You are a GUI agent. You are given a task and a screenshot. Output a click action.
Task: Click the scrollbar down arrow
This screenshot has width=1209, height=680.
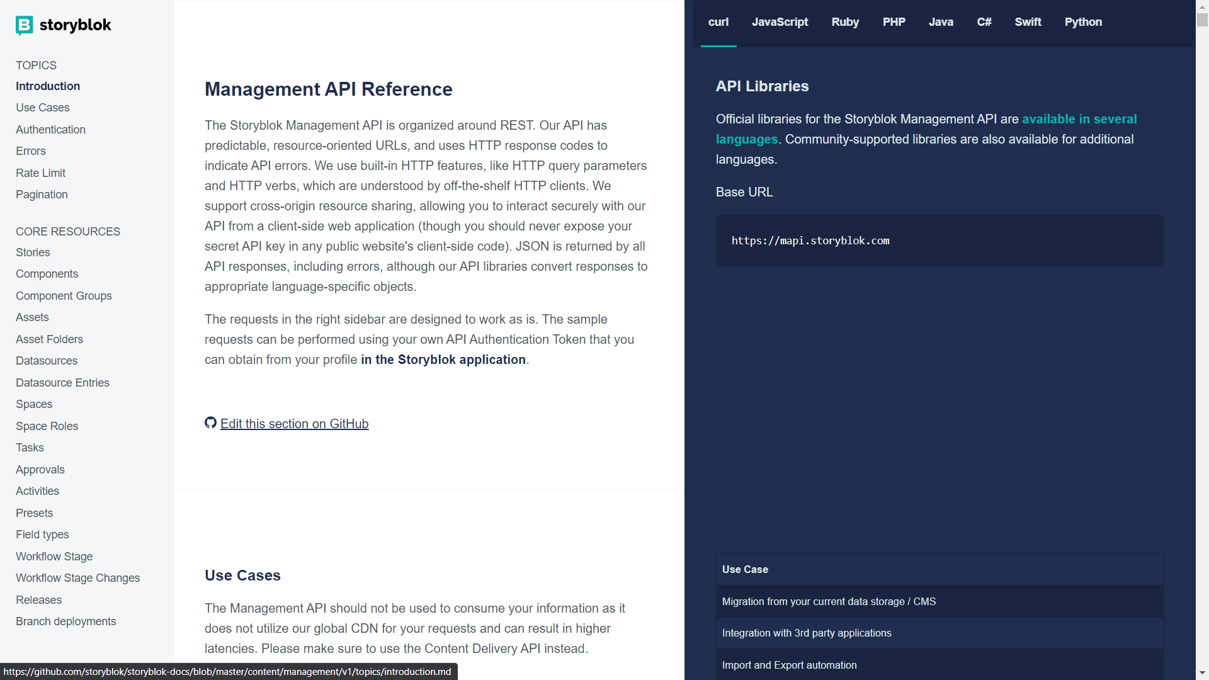(x=1202, y=673)
